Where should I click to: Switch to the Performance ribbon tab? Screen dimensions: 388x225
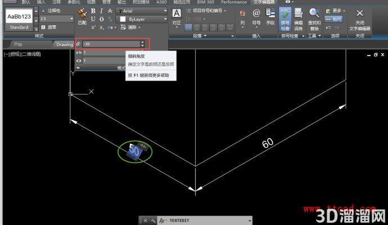click(233, 2)
